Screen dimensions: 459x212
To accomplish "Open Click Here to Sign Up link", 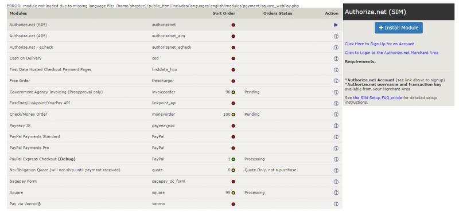I will (x=379, y=44).
